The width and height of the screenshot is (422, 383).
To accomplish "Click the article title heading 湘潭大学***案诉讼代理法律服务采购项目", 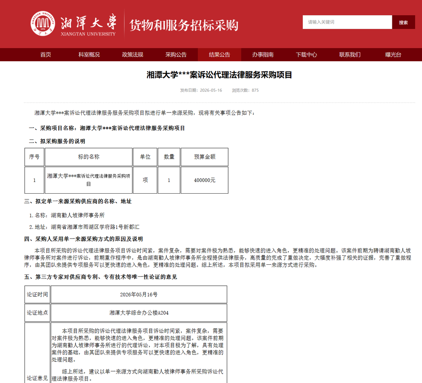I will tap(219, 75).
